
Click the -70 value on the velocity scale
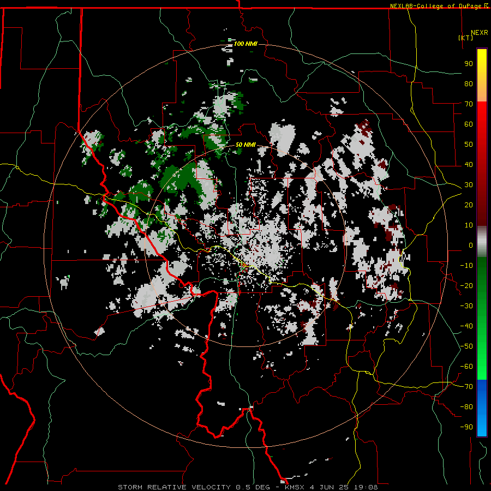[x=466, y=387]
